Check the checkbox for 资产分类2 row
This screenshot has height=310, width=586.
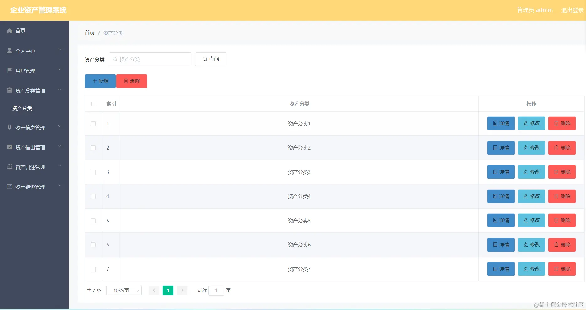(x=93, y=148)
